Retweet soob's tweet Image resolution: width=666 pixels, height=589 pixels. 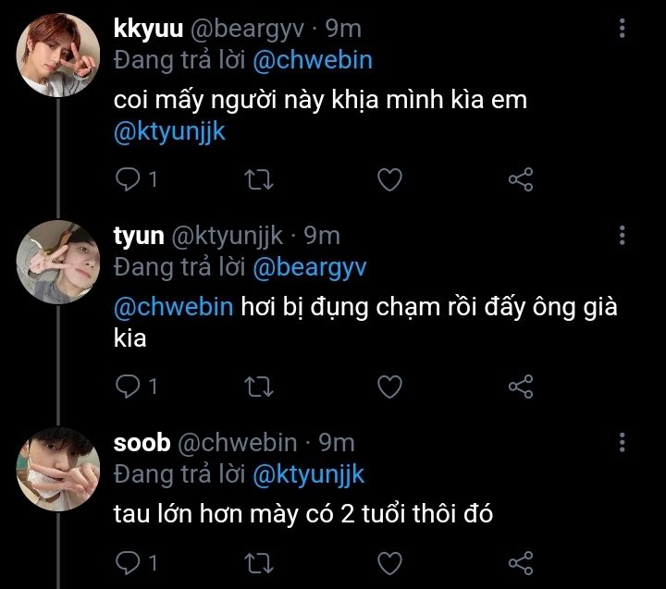(260, 561)
